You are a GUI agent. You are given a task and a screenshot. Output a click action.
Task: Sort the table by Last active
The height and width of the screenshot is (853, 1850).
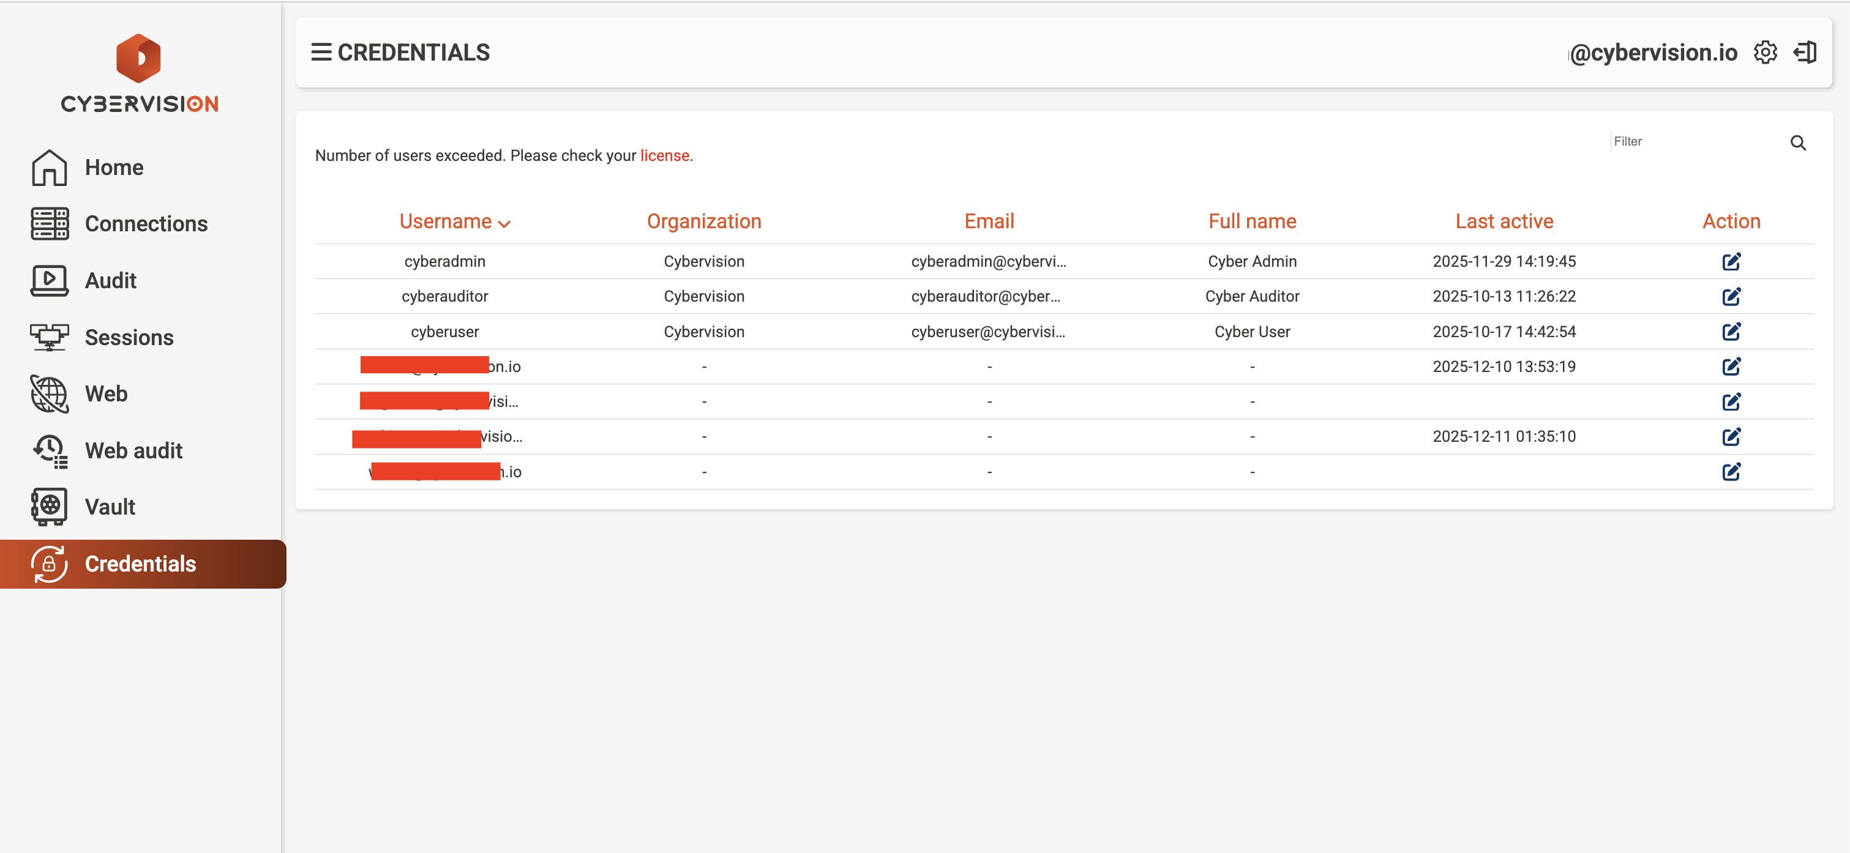[1504, 220]
